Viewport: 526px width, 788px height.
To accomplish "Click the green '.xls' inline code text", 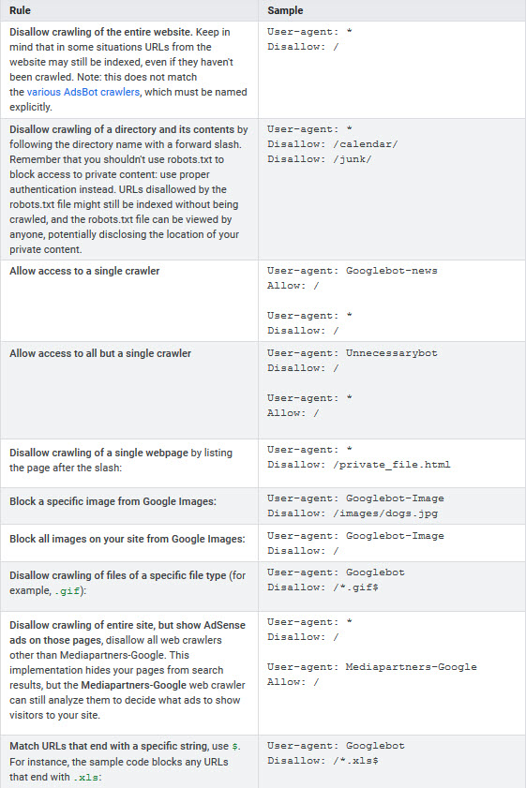I will [x=85, y=778].
